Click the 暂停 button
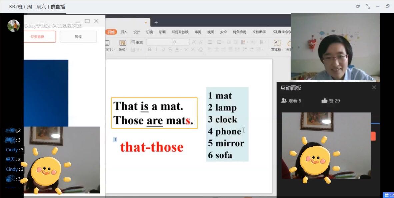Viewport: 394px width, 198px height. (x=78, y=37)
